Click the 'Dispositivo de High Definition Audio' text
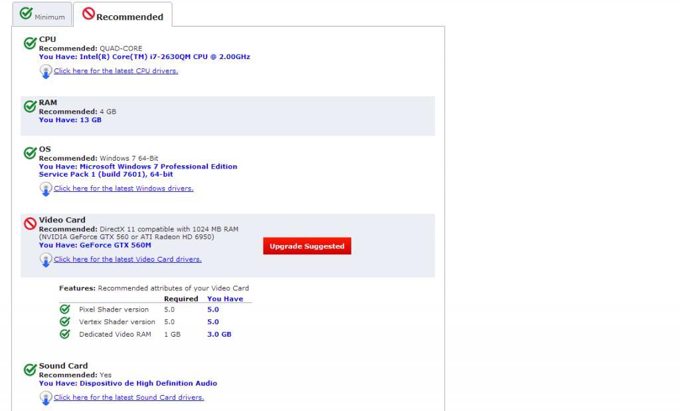Viewport: 680px width, 411px height. [148, 383]
